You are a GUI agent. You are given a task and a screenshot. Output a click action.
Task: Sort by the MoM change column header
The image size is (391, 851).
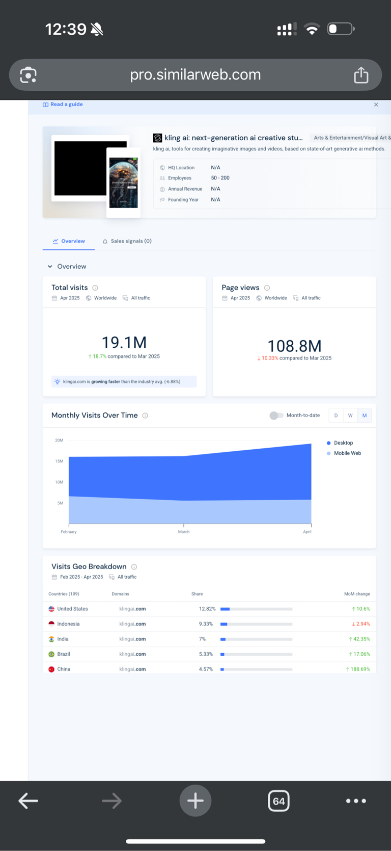pyautogui.click(x=357, y=594)
